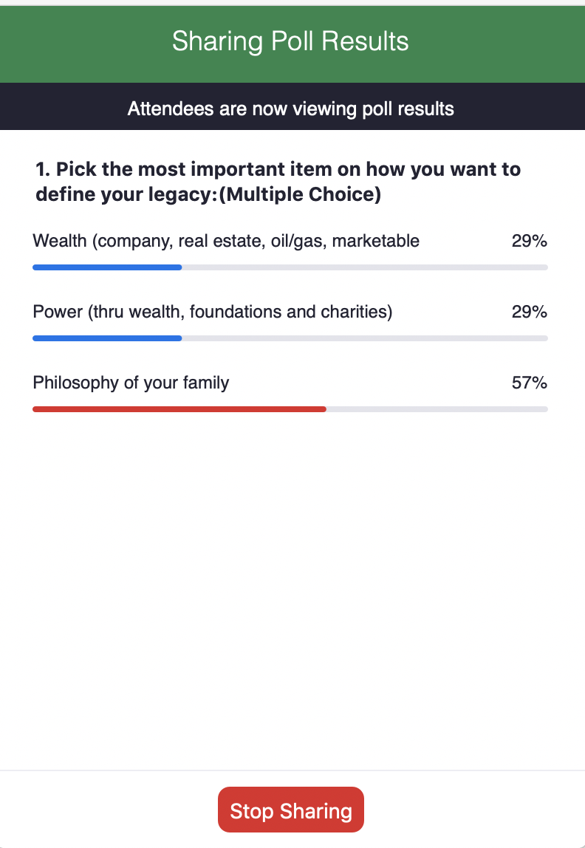Image resolution: width=585 pixels, height=848 pixels.
Task: Click the Sharing Poll Results title
Action: coord(290,41)
